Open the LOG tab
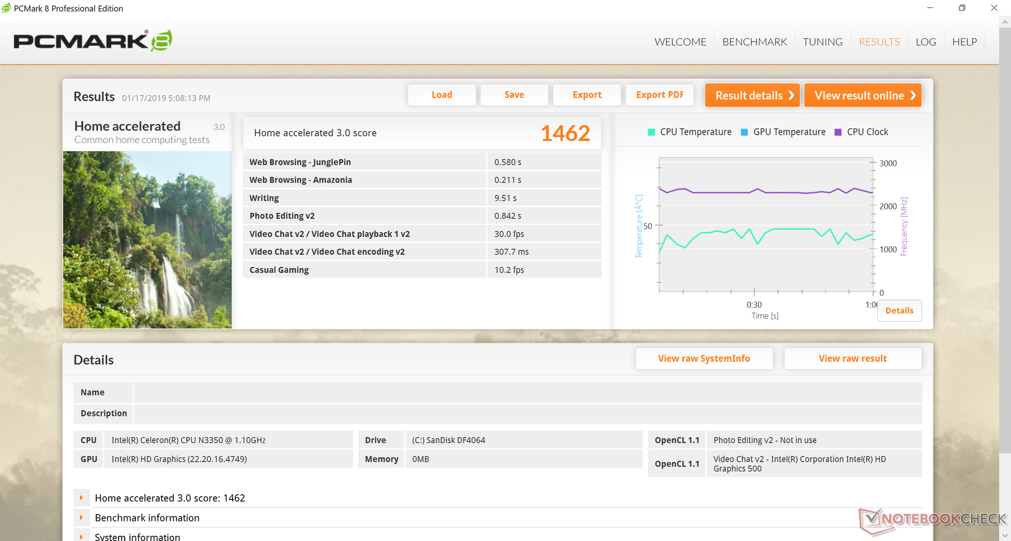Image resolution: width=1011 pixels, height=541 pixels. point(926,42)
